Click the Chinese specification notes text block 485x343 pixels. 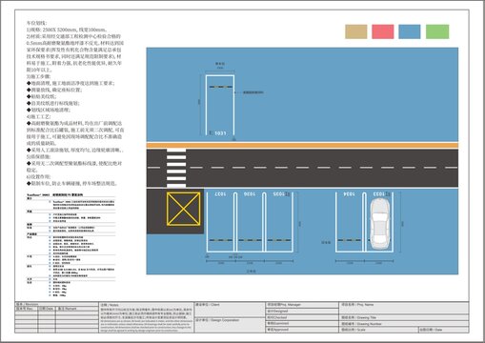[x=75, y=103]
